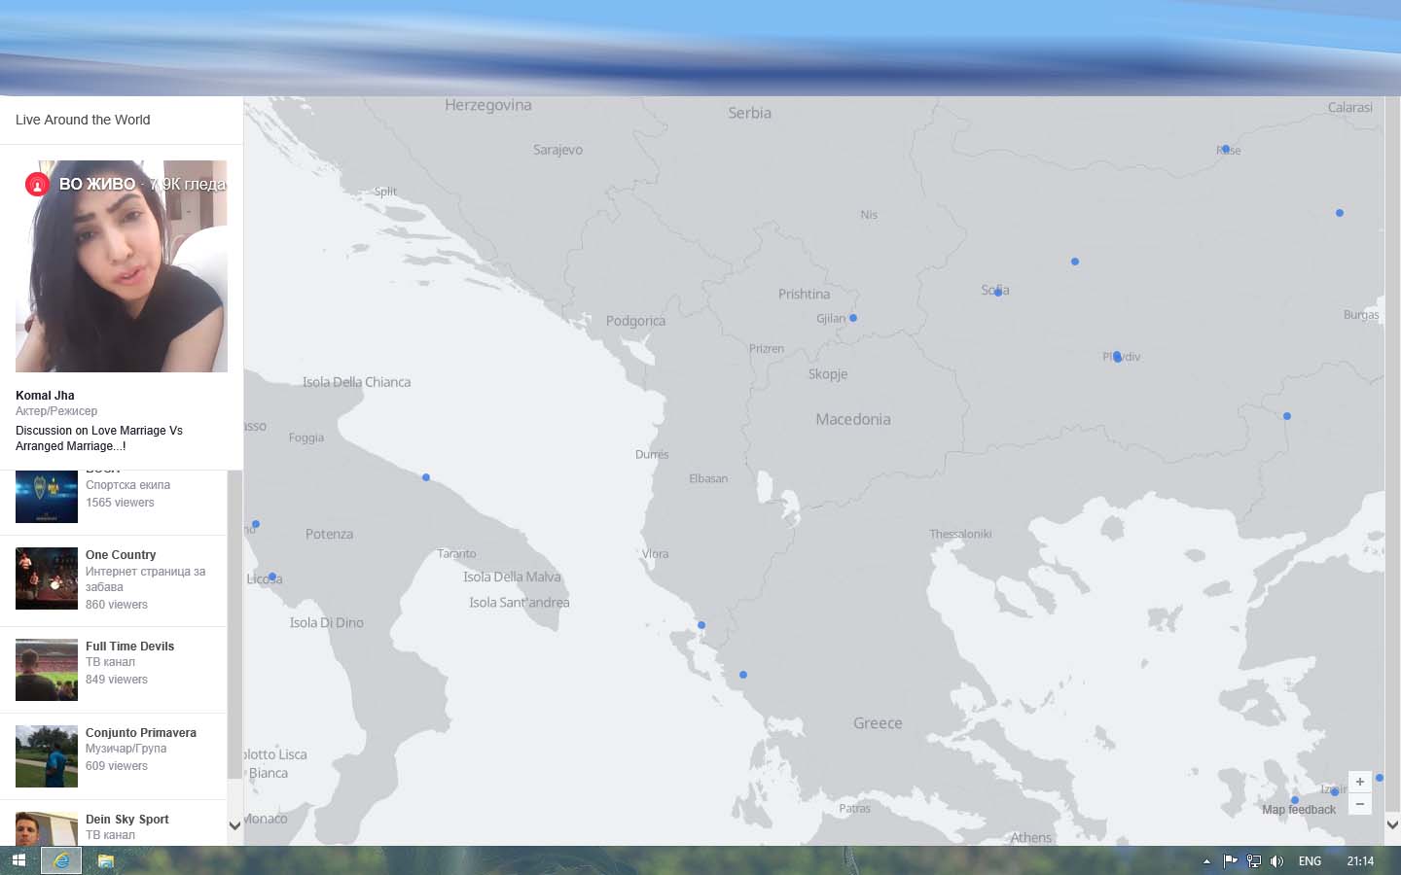Screen dimensions: 1401x875
Task: Show hidden system tray icons
Action: click(x=1206, y=860)
